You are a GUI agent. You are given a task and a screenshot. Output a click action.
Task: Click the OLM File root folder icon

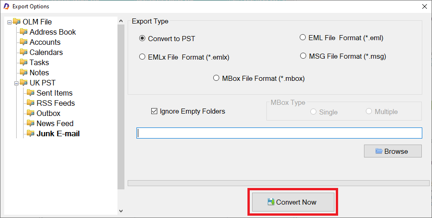point(17,21)
